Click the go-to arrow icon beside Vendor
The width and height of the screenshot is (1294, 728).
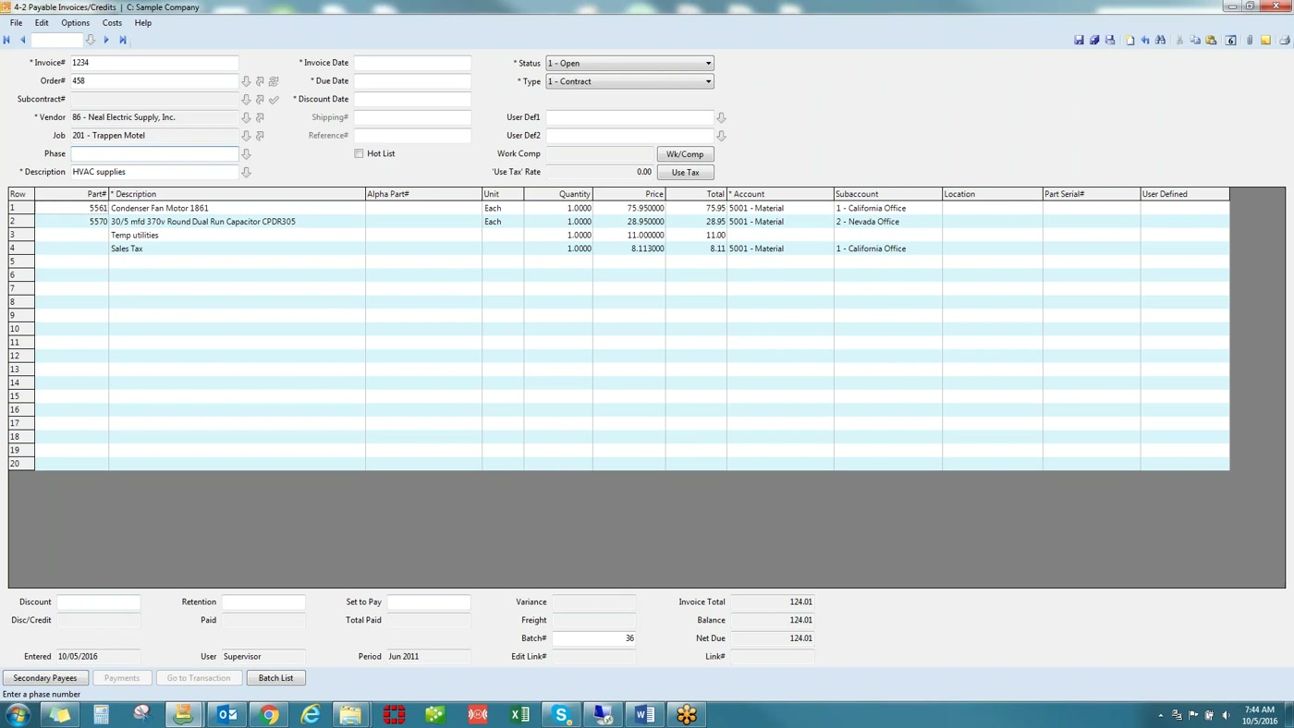coord(260,117)
